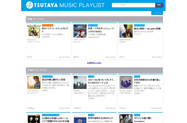
Task: Open the chicken zombies album cover thumbnail
Action: point(126,82)
